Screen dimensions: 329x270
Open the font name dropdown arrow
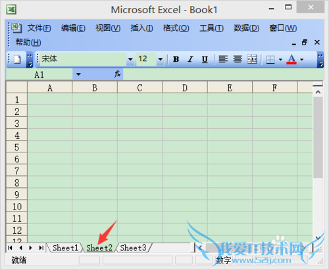[x=130, y=59]
